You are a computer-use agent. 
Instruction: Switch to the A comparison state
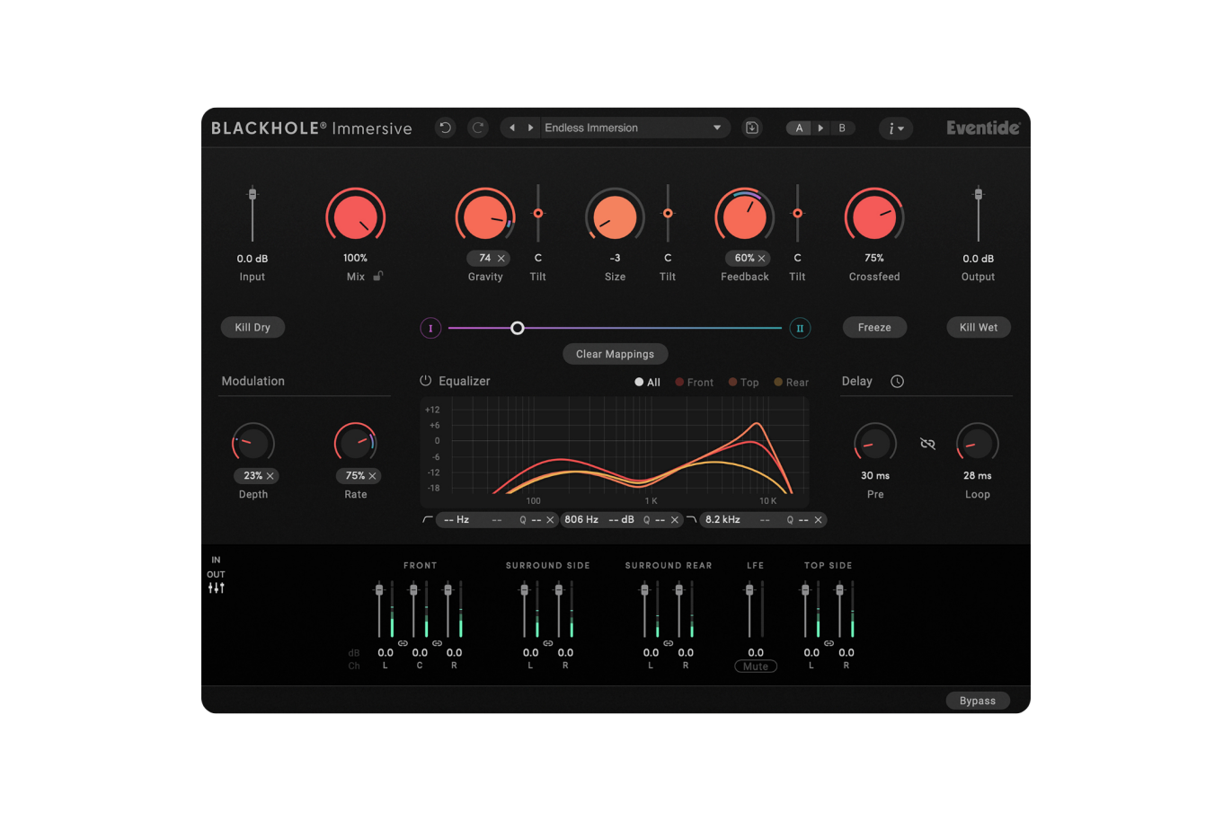(x=799, y=128)
